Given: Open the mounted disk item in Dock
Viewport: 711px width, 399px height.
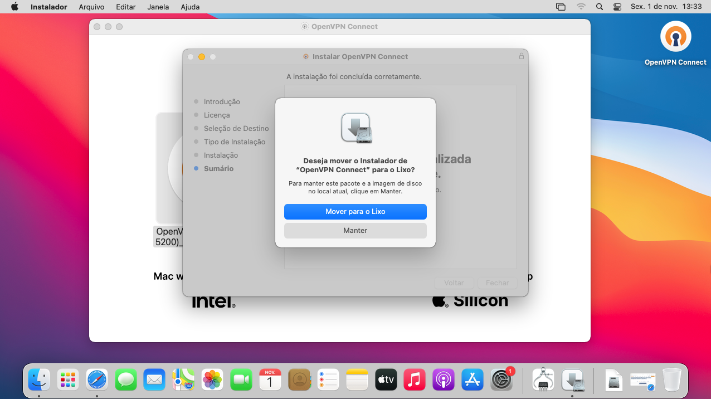Looking at the screenshot, I should click(614, 380).
